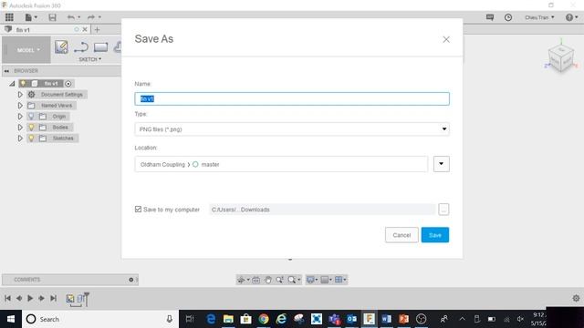
Task: Open the Job Status clock icon
Action: point(508,17)
